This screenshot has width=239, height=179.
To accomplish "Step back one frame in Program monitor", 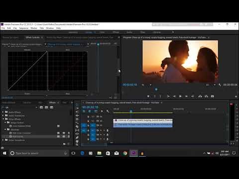I will pyautogui.click(x=174, y=96).
